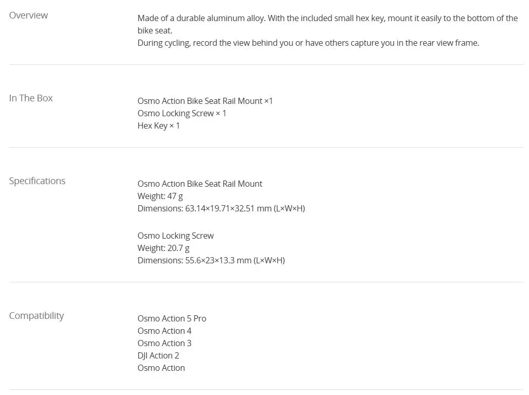Click the "Hex Key × 1" item
529x395 pixels.
158,126
